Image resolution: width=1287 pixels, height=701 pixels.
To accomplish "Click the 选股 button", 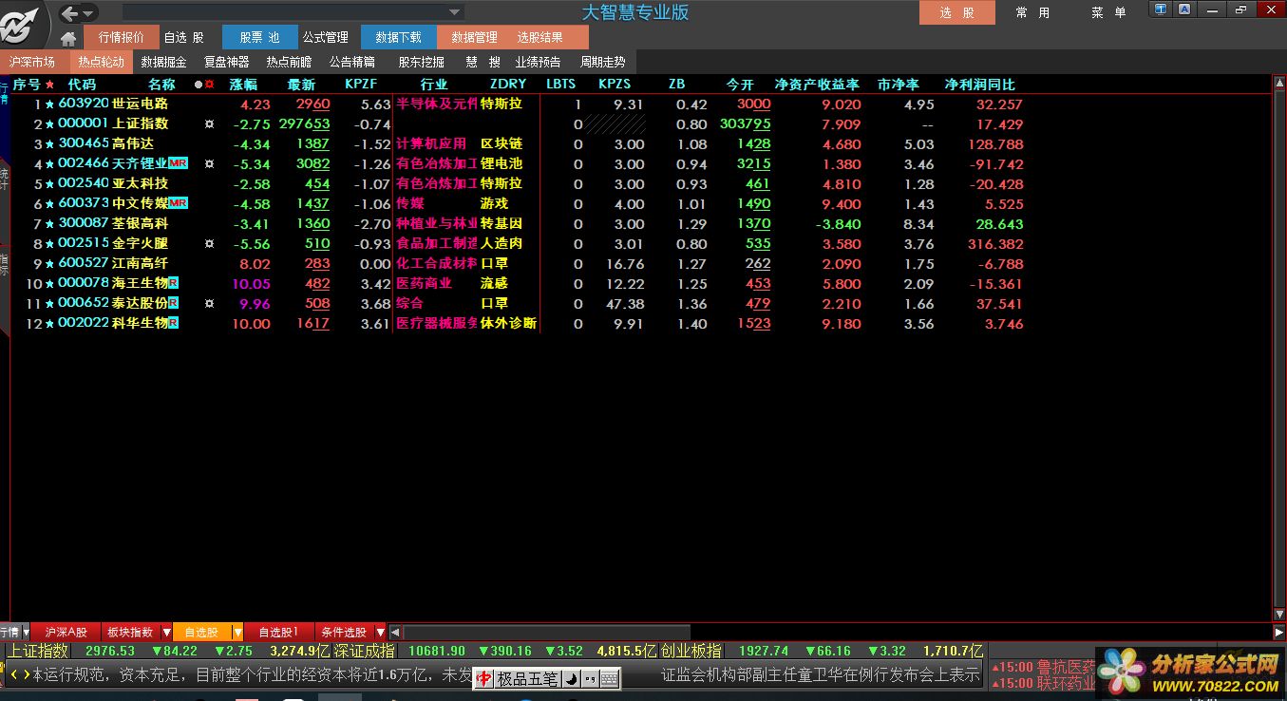I will click(x=957, y=12).
